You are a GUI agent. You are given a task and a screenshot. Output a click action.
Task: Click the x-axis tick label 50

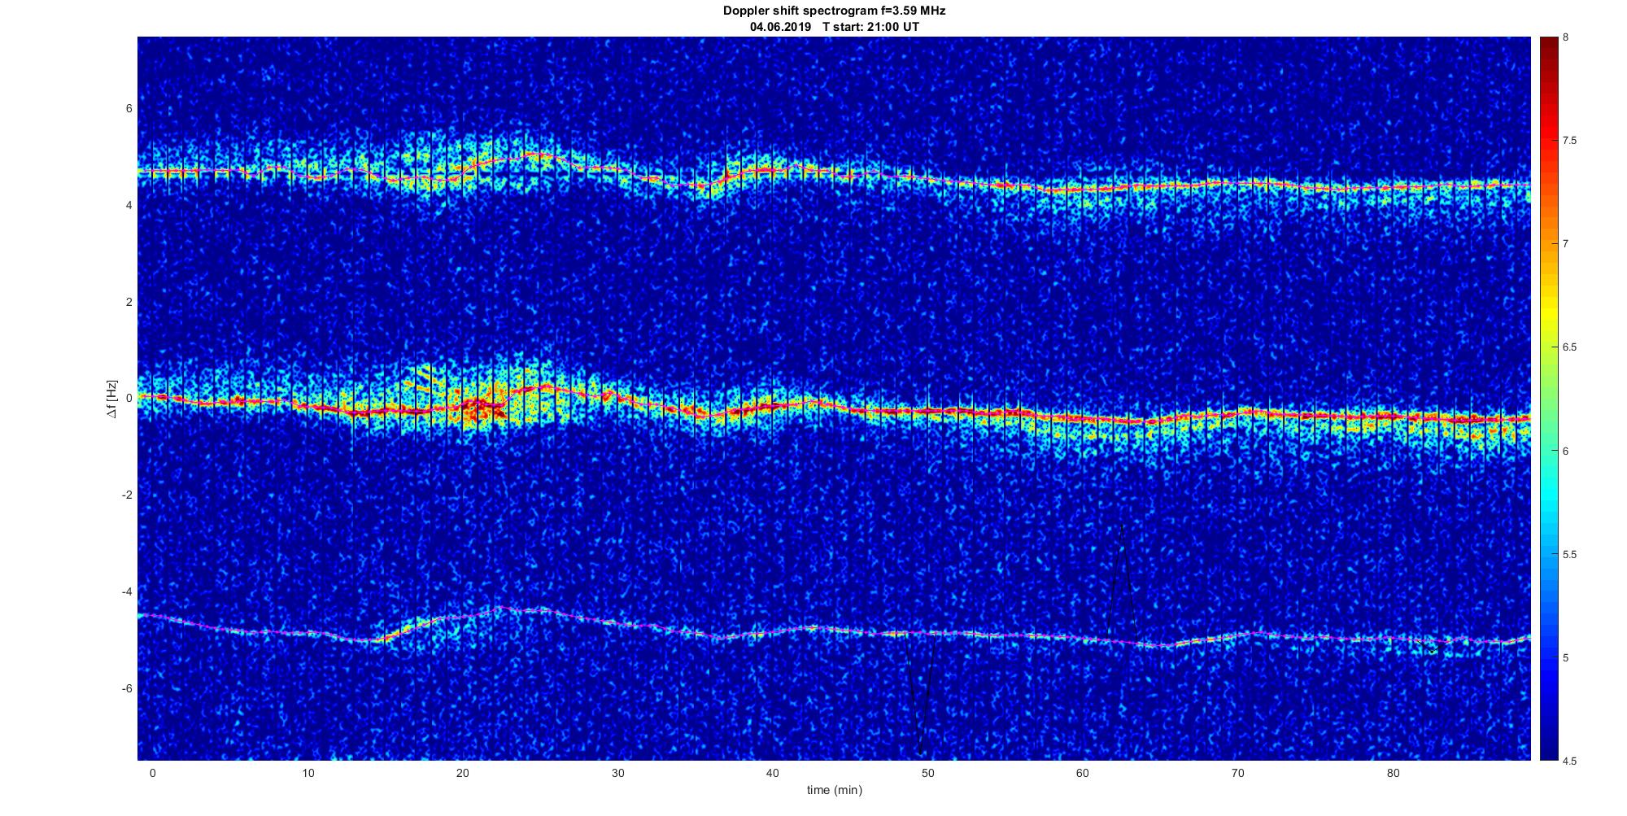click(x=927, y=773)
